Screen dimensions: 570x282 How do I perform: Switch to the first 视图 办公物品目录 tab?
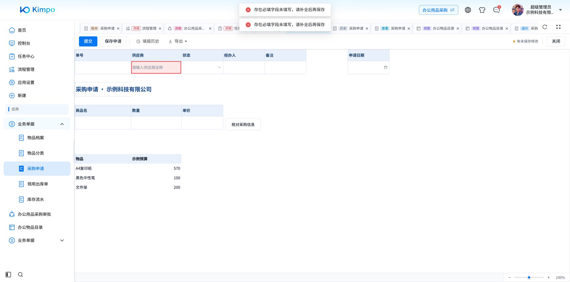click(438, 28)
